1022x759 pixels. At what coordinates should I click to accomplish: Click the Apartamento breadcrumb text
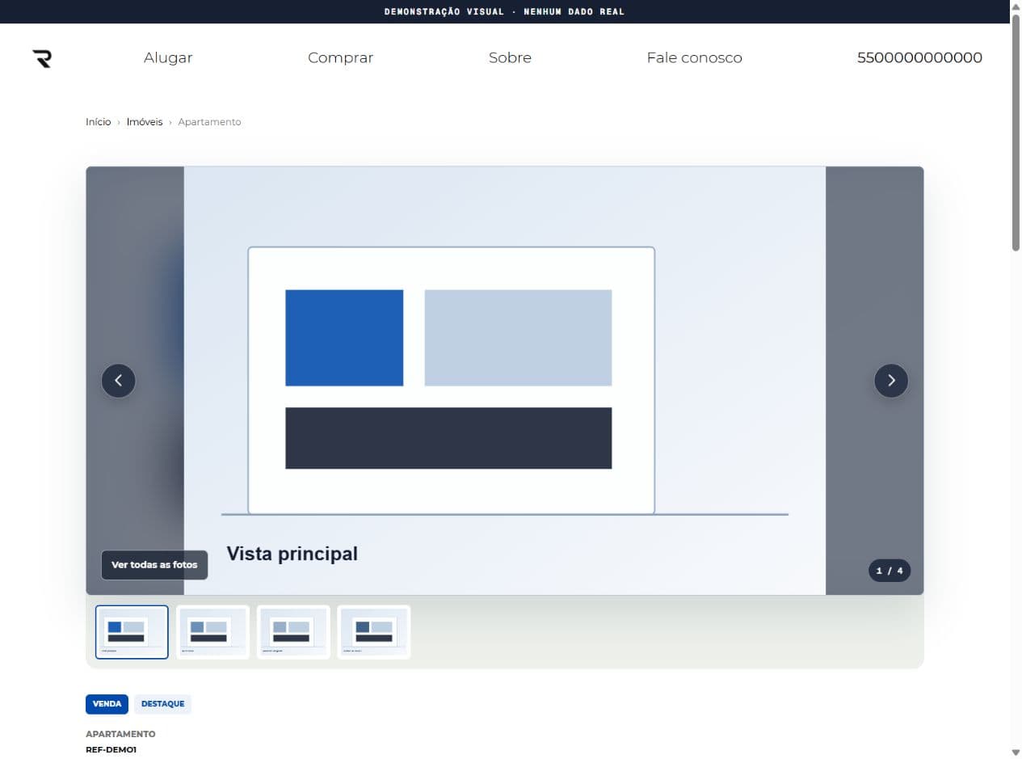point(209,122)
